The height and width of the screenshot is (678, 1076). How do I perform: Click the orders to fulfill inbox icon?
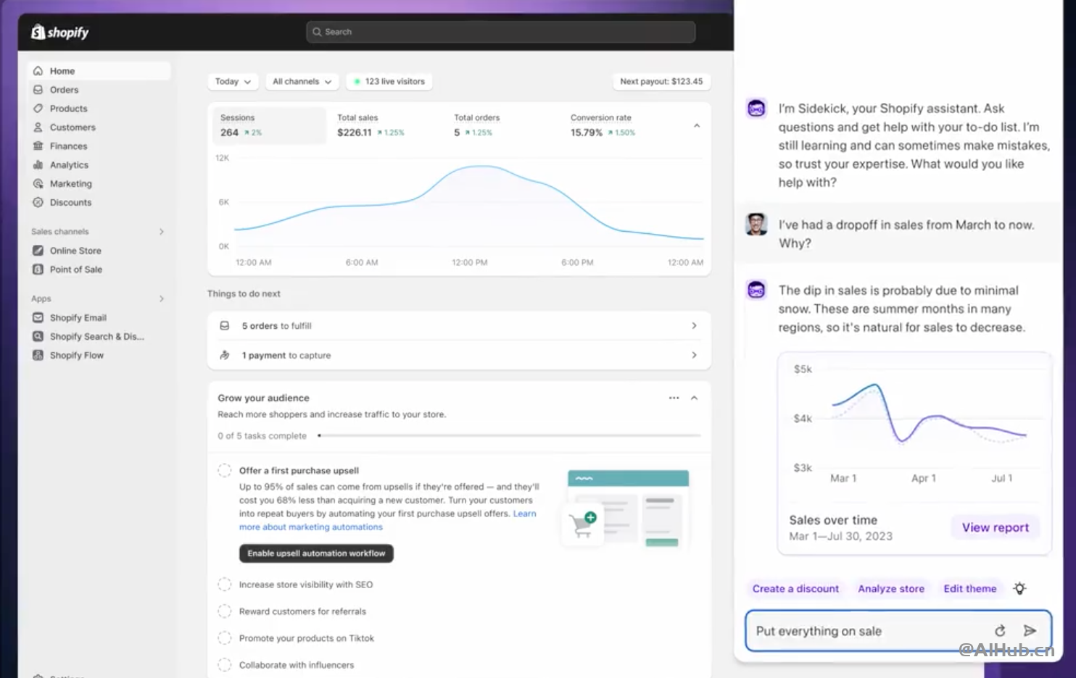(x=225, y=326)
